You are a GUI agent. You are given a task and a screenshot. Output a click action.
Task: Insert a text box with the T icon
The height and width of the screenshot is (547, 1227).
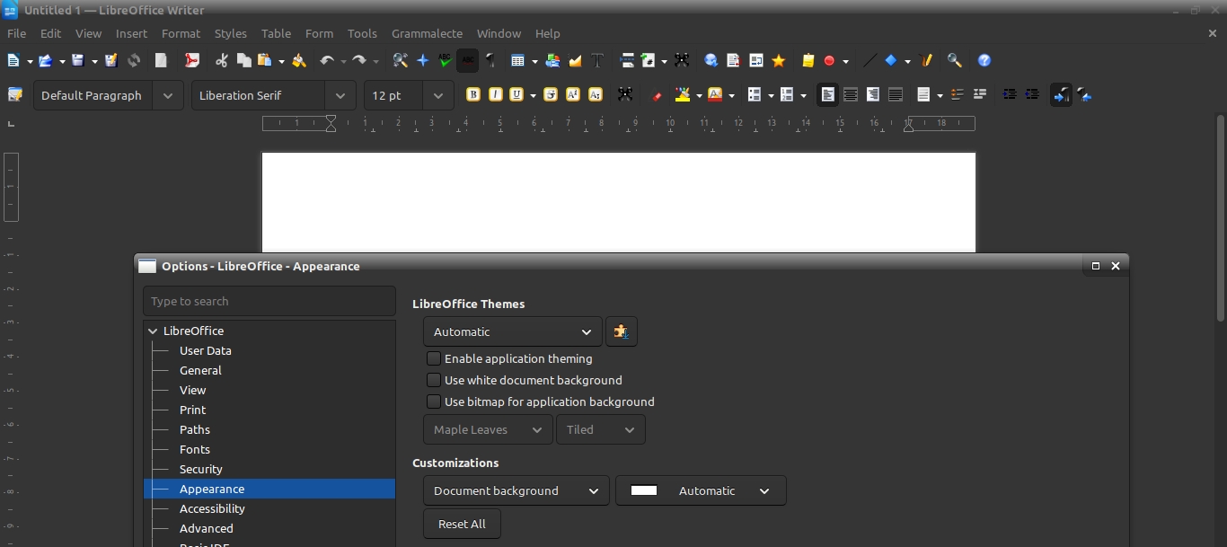click(597, 60)
